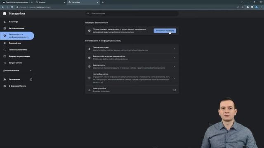Open О браузере Chrome page
The height and width of the screenshot is (148, 264).
17,86
